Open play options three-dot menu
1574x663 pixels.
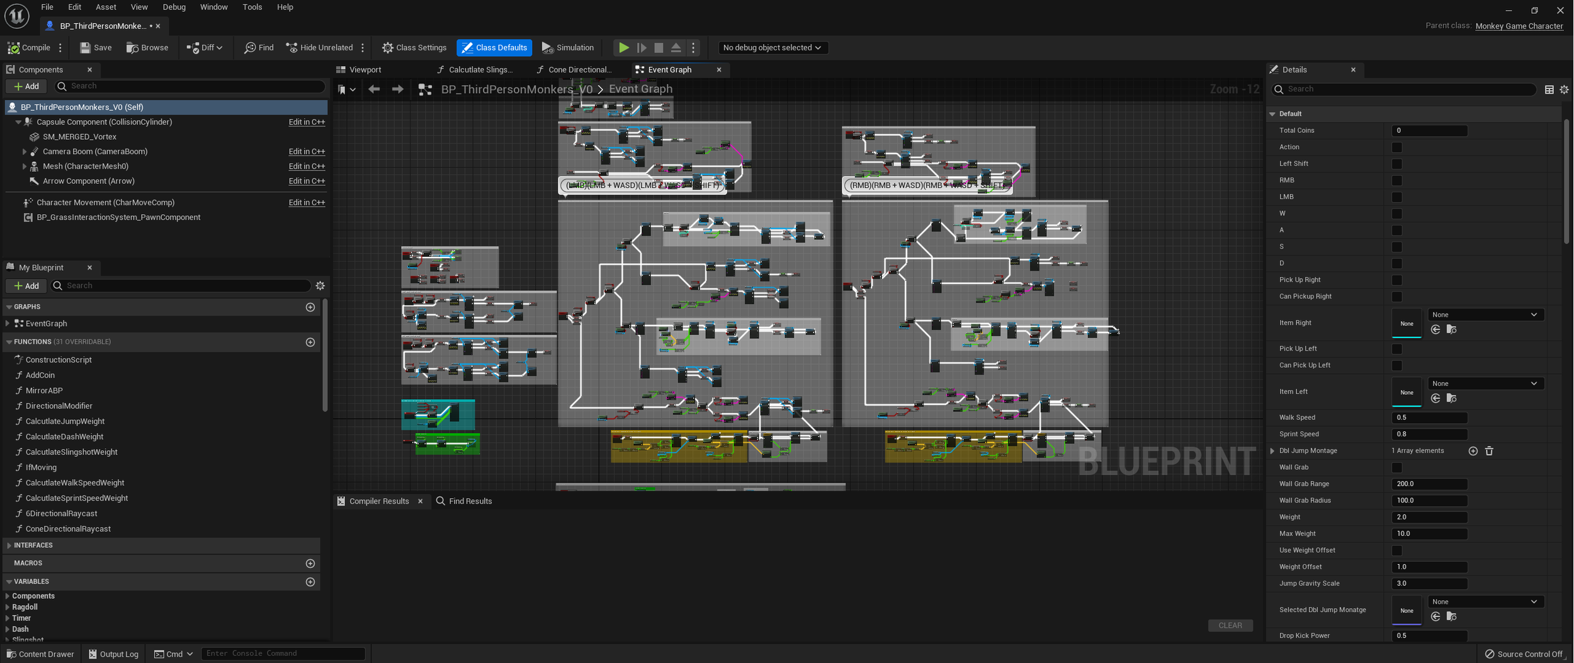(x=693, y=48)
